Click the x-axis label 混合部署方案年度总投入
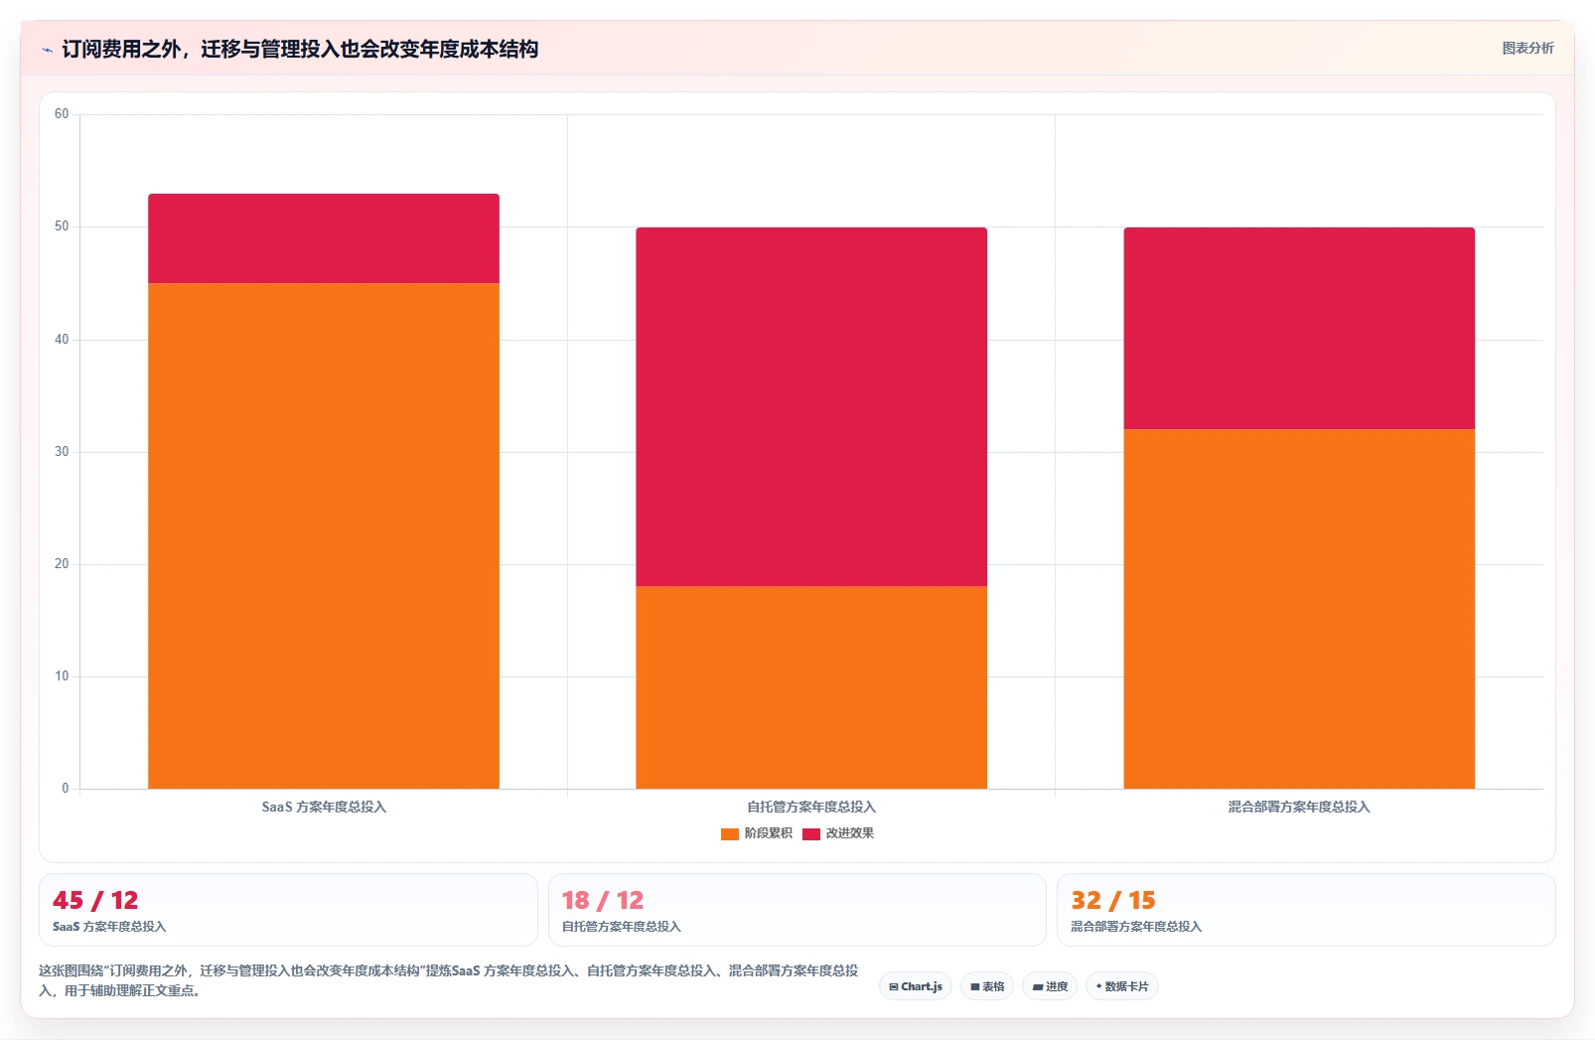 click(x=1299, y=807)
